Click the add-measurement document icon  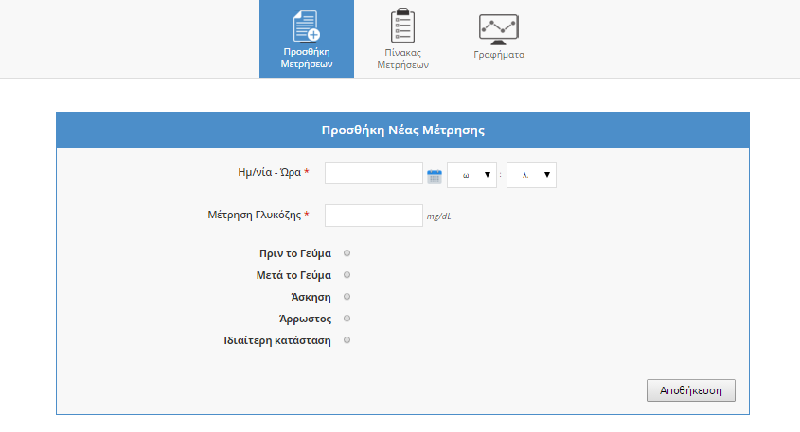tap(306, 25)
